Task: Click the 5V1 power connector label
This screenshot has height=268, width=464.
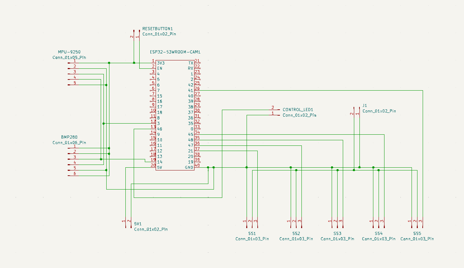Action: click(138, 224)
